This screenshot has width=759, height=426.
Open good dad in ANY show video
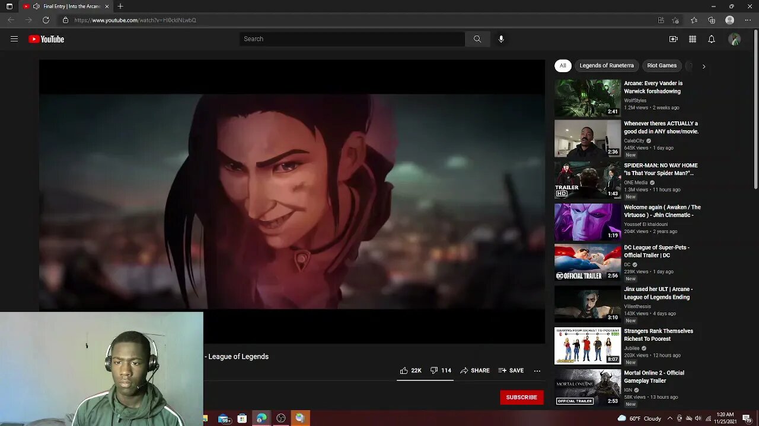[x=661, y=128]
